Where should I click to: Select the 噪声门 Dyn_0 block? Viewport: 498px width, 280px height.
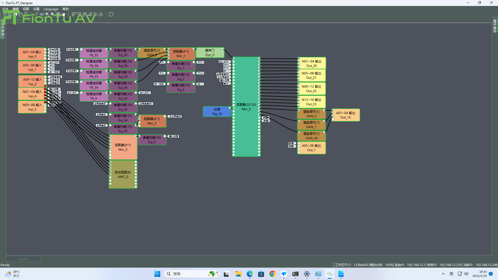pos(210,53)
